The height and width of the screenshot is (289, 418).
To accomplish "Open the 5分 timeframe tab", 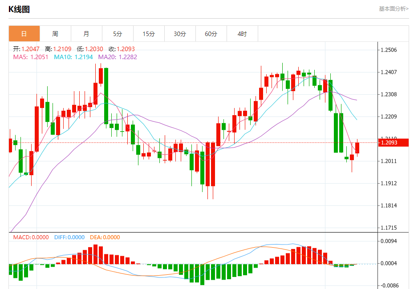I will coord(118,33).
